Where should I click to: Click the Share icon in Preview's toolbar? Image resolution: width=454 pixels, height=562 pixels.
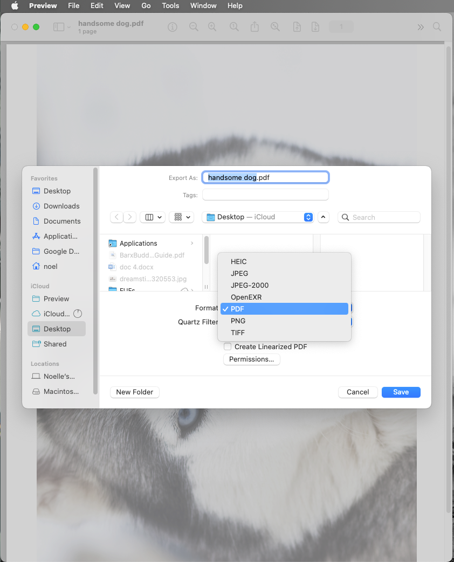(254, 26)
